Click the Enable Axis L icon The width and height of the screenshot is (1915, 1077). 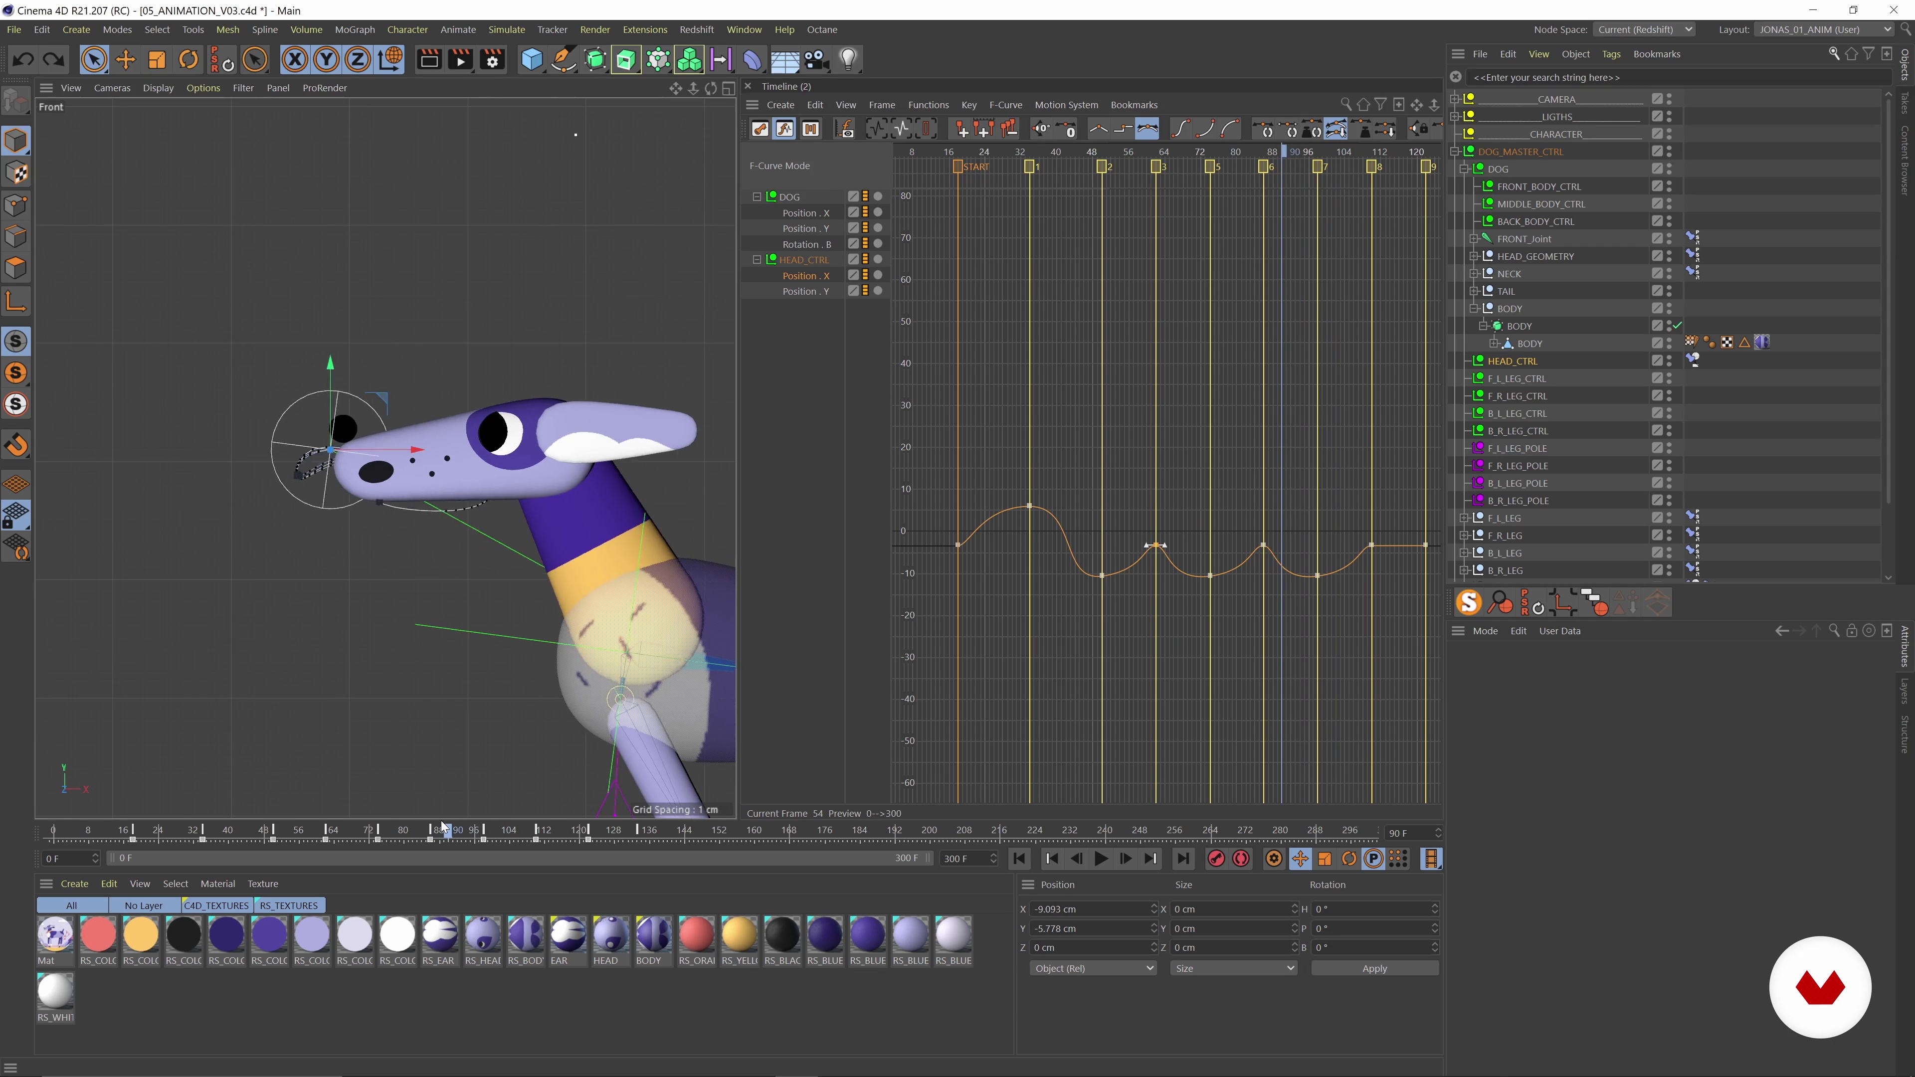(x=16, y=301)
